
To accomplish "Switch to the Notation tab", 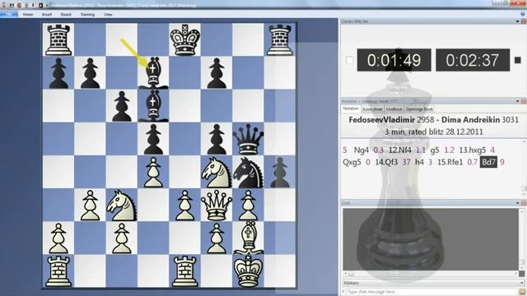I will [351, 109].
